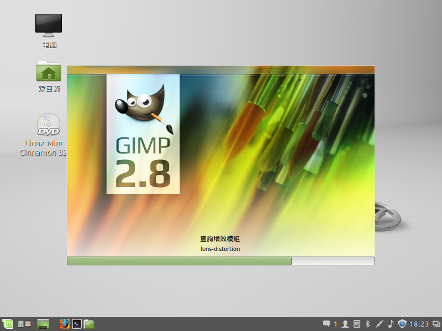Open the Linux Mint 選單 menu
This screenshot has height=331, width=442.
pos(17,324)
